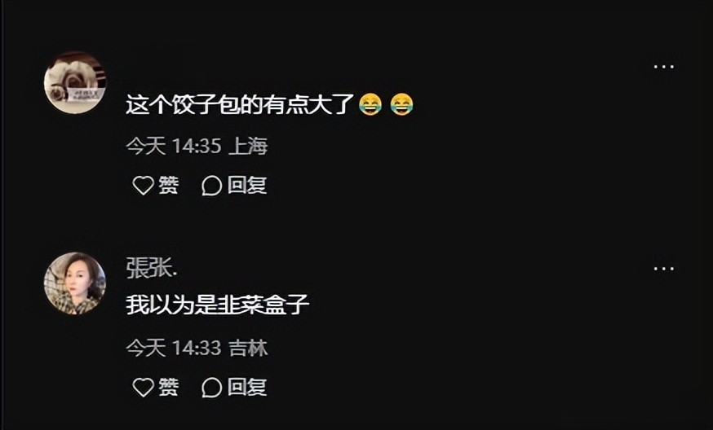Open the username 張张.
The height and width of the screenshot is (430, 713).
pos(152,267)
